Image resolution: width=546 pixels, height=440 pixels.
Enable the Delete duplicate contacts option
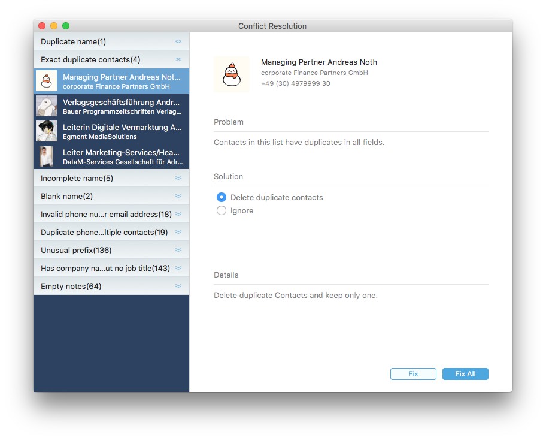click(x=221, y=197)
